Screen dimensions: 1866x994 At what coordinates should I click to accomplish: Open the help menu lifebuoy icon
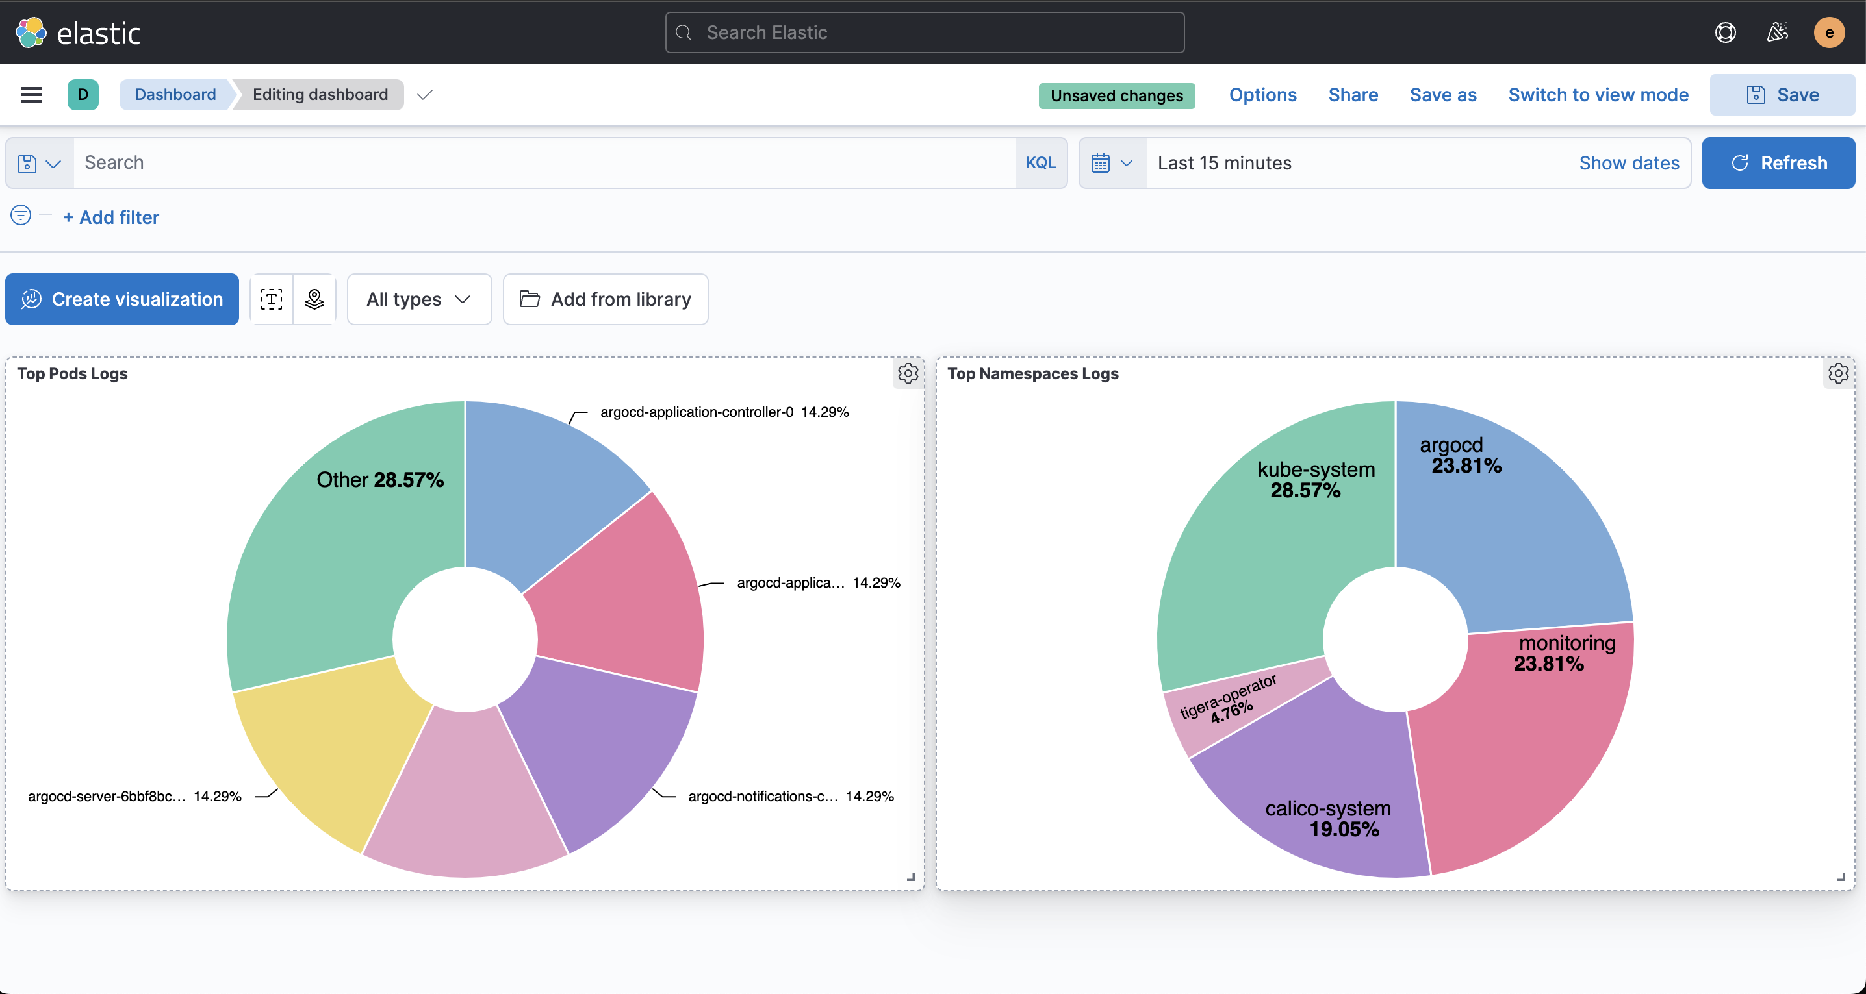pos(1725,32)
